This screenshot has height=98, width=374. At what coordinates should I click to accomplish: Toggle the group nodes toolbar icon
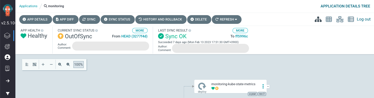tap(35, 65)
